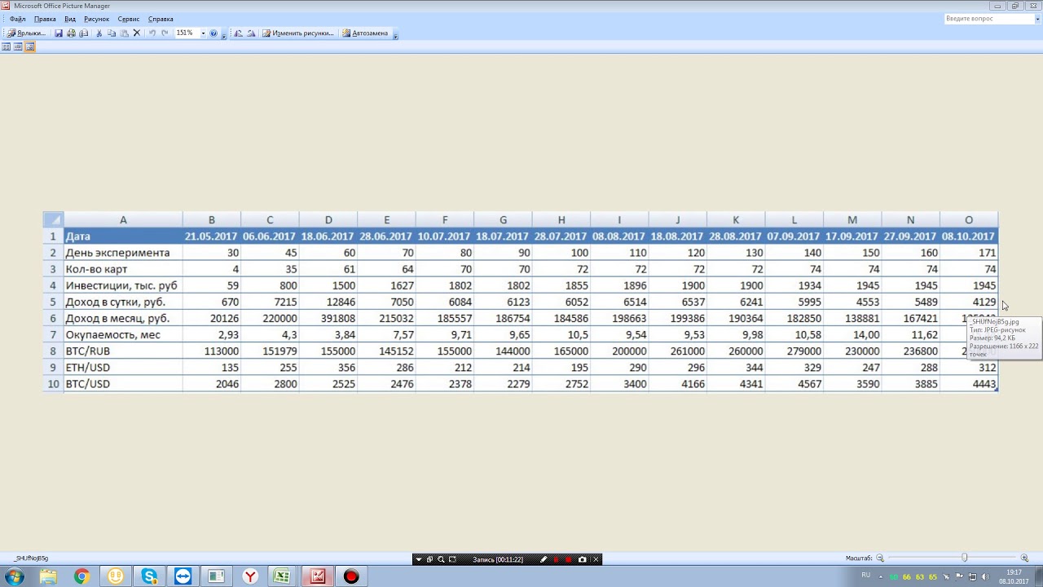1043x587 pixels.
Task: Click the Автозамена auto-correct button
Action: tap(365, 33)
